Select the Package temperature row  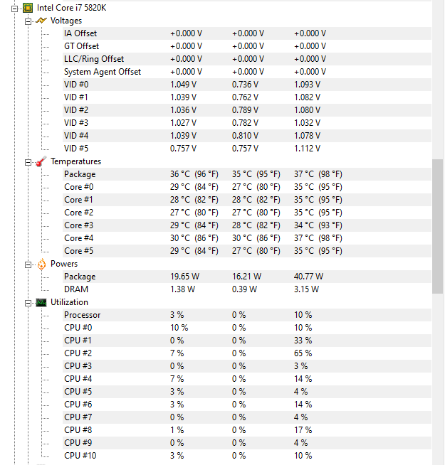click(x=80, y=174)
